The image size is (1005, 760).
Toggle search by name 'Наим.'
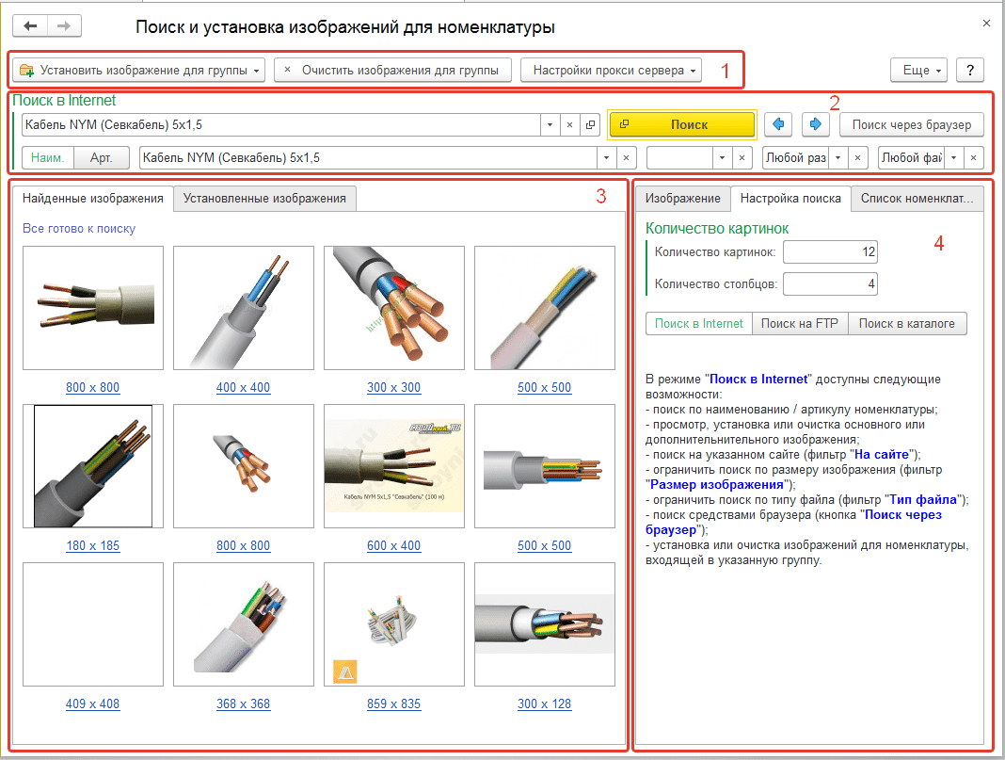point(48,158)
